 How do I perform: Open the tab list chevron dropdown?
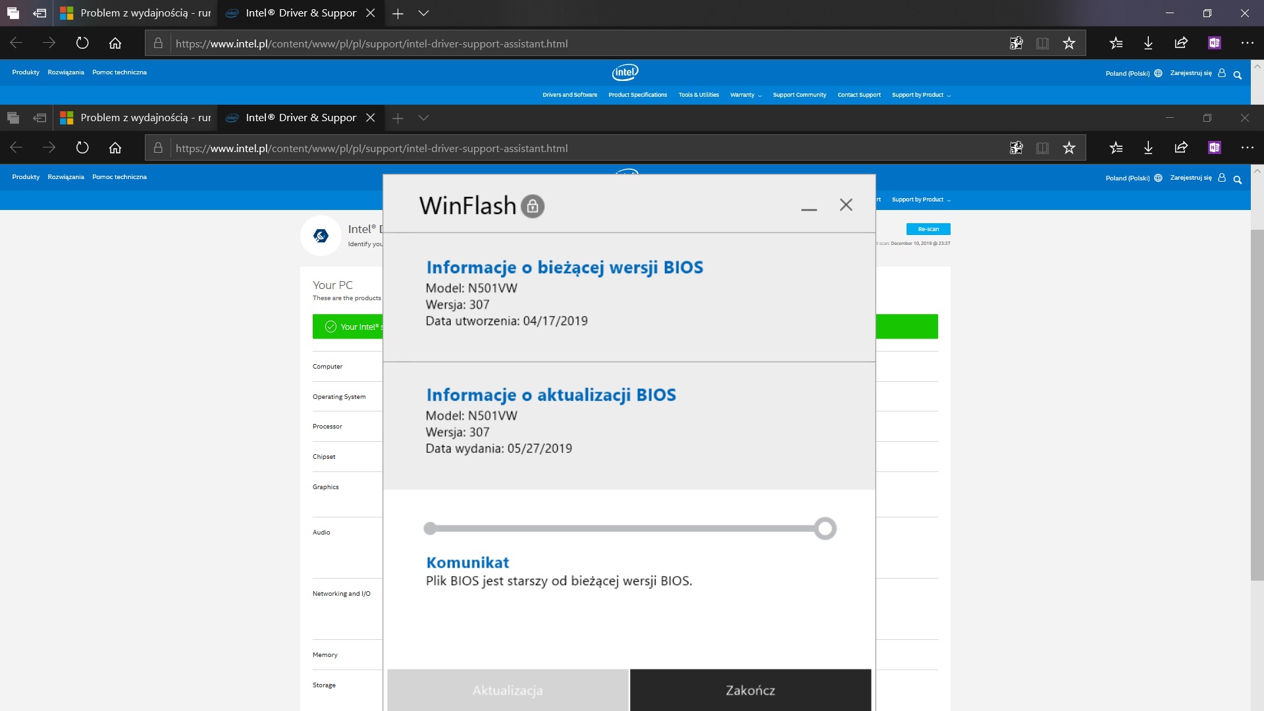click(423, 13)
